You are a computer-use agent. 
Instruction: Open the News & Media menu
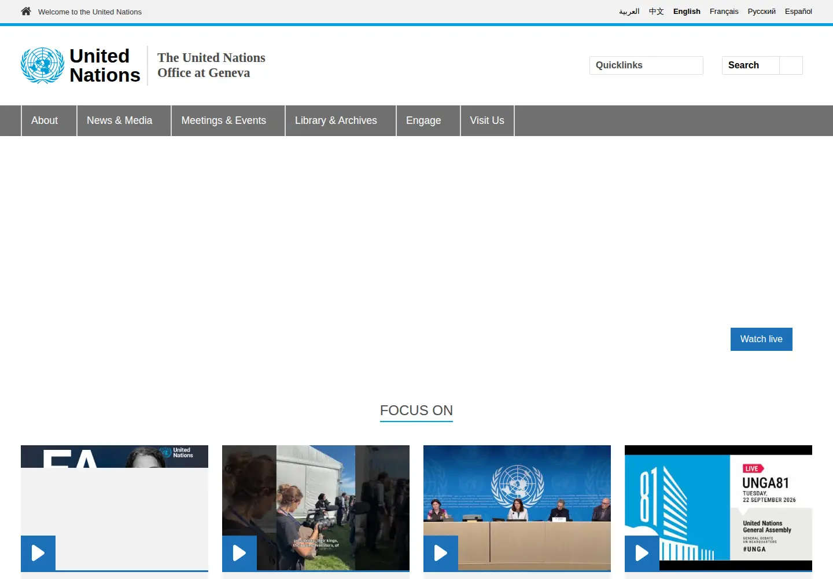[124, 120]
